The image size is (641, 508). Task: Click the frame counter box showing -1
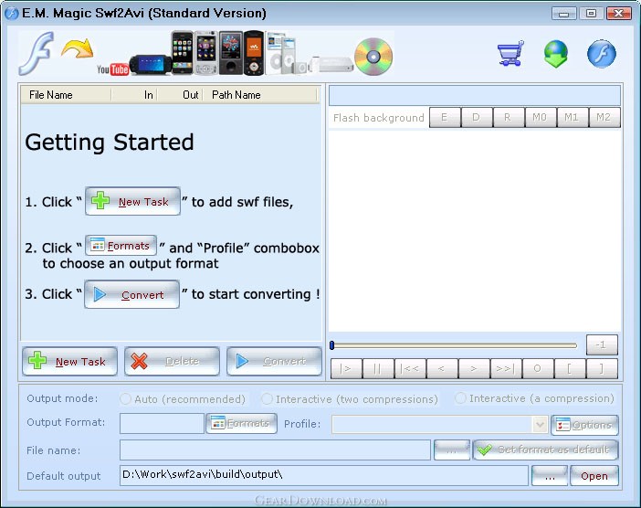coord(602,344)
